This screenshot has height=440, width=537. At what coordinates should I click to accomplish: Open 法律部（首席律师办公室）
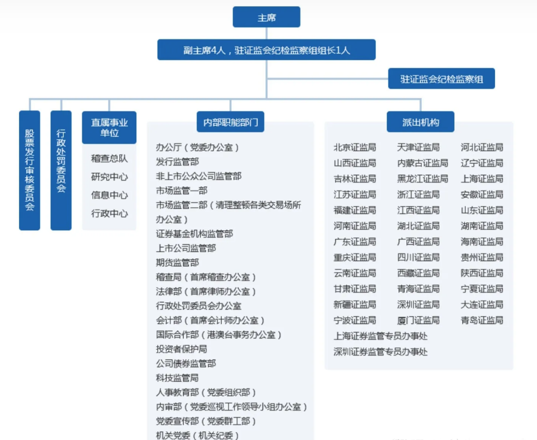pos(206,291)
